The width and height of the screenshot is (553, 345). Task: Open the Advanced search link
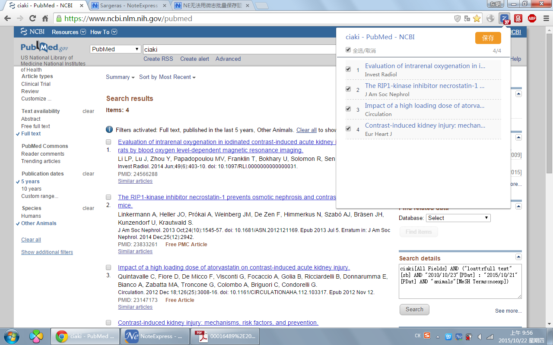(x=228, y=59)
